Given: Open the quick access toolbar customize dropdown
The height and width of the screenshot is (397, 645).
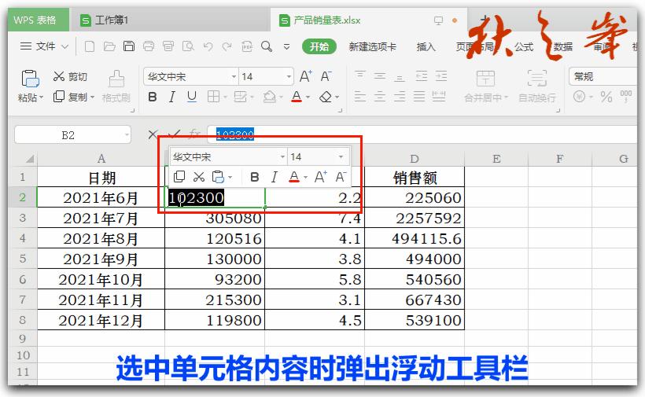Looking at the screenshot, I should [287, 47].
